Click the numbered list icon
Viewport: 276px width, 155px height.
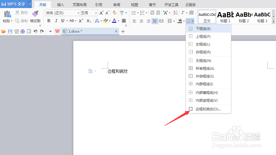click(142, 13)
